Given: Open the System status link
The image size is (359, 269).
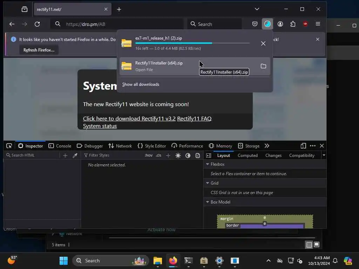Looking at the screenshot, I should (100, 126).
